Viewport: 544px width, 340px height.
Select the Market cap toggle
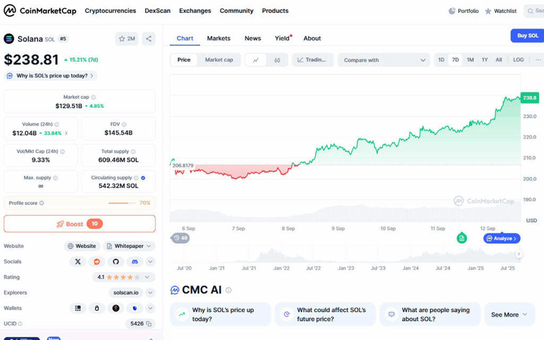pos(219,59)
